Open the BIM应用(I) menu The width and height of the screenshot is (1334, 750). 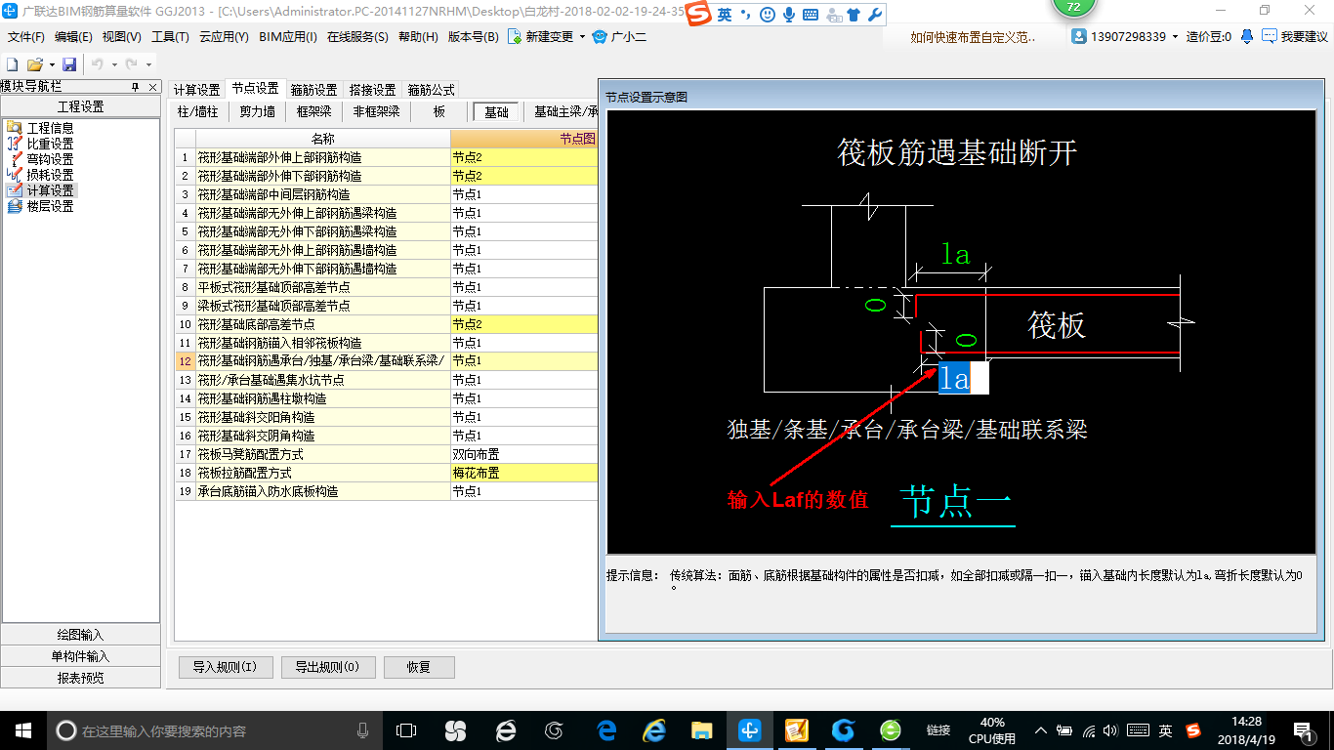coord(288,37)
